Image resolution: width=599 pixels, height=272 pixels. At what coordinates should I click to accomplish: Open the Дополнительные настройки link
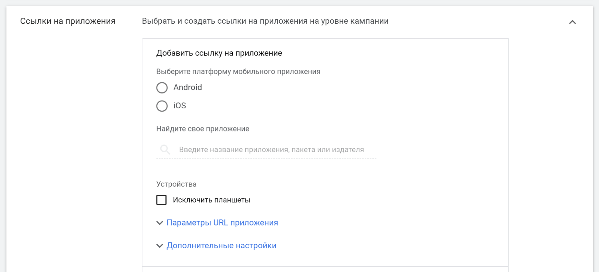point(221,246)
